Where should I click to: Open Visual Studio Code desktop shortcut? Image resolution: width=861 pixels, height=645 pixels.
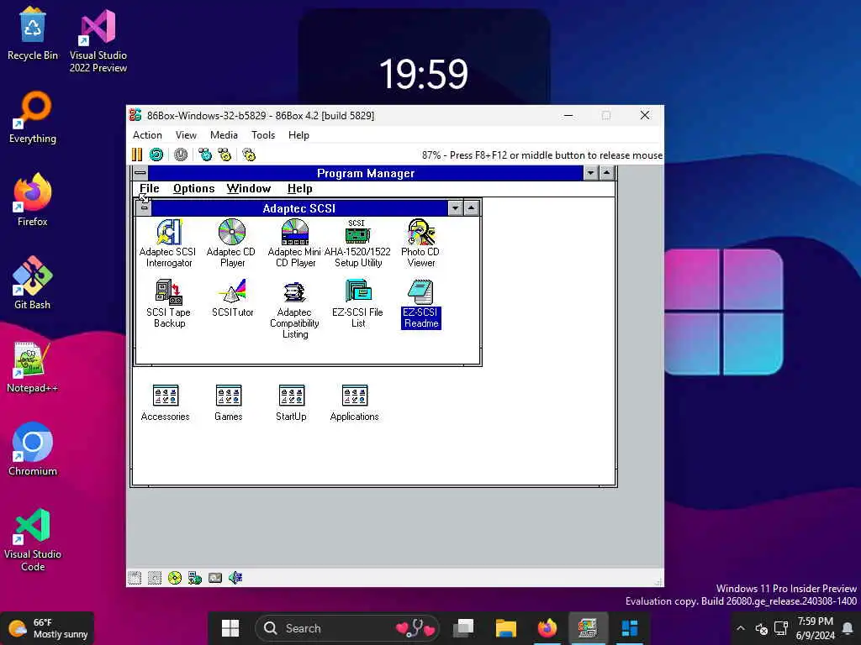[x=33, y=540]
